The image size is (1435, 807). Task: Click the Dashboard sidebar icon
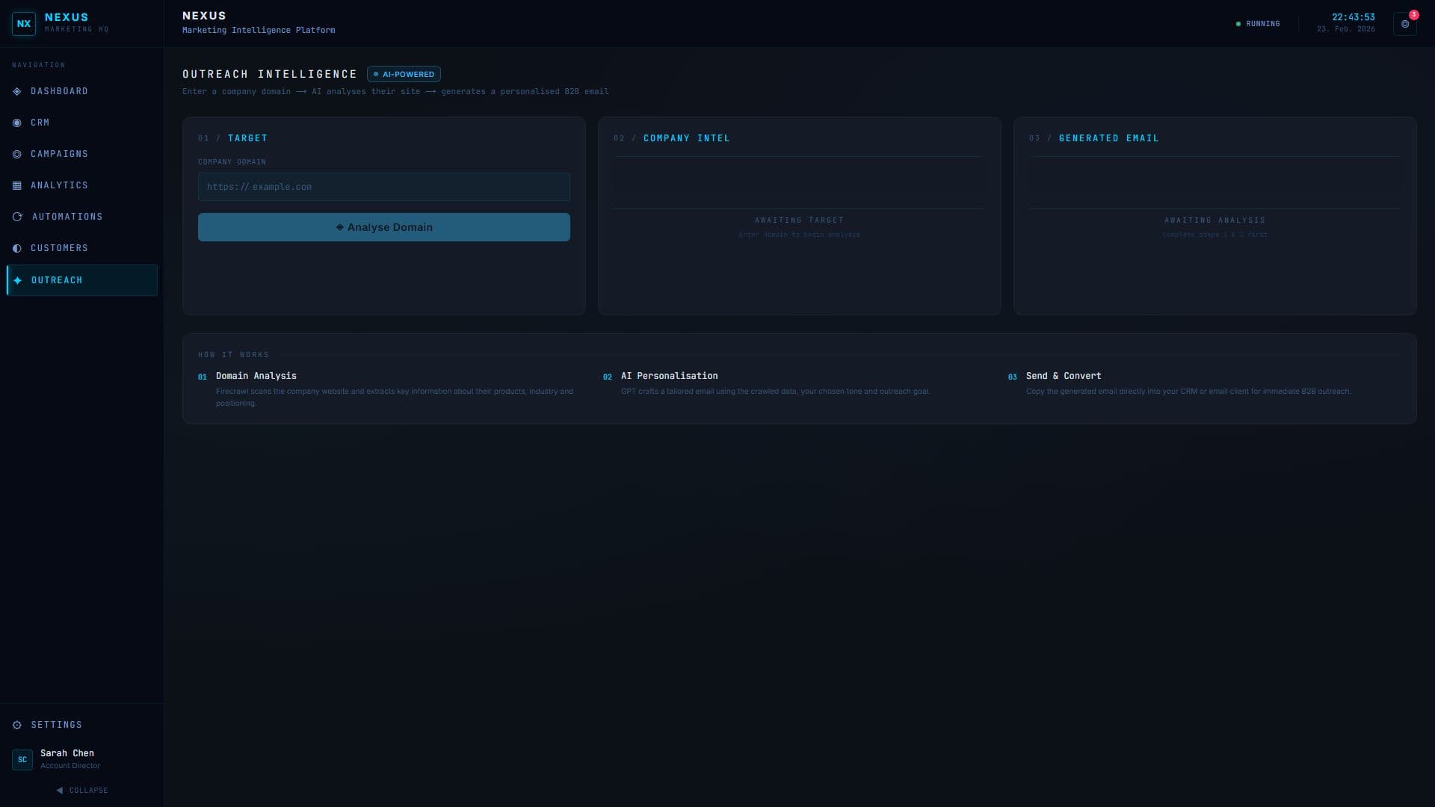(x=17, y=91)
